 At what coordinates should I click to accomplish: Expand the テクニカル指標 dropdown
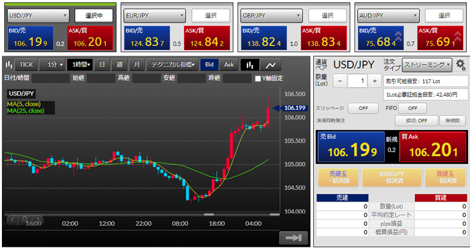(x=172, y=64)
